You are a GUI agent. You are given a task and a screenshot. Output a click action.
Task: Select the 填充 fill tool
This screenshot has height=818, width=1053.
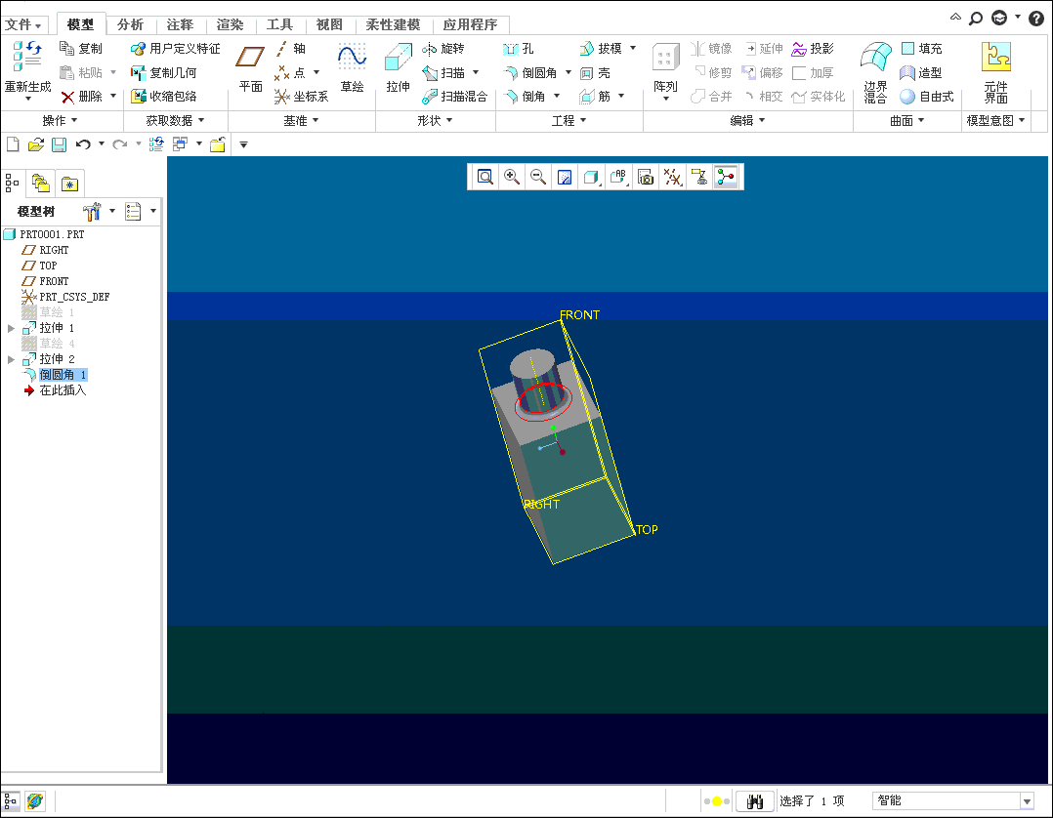921,48
